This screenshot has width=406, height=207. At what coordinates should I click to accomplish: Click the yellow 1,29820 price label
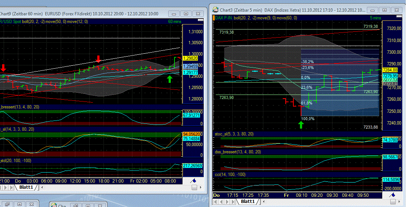click(x=190, y=58)
